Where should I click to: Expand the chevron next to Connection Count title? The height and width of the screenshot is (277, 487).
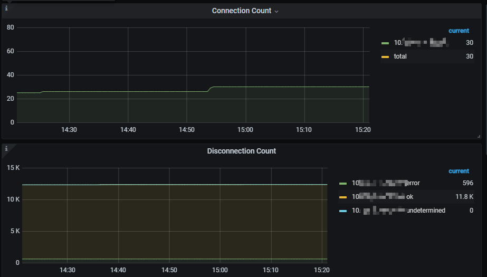pos(276,11)
